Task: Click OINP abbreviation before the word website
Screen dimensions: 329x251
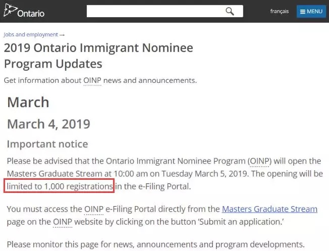Action: click(x=63, y=222)
